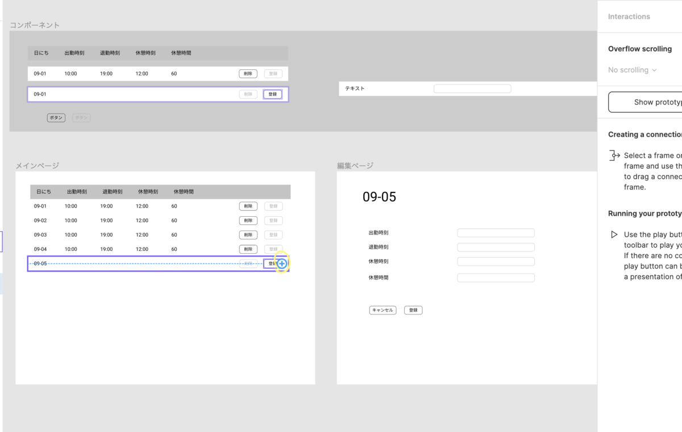Click the highlighted 登録 in component's empty 09-01 row

point(273,94)
